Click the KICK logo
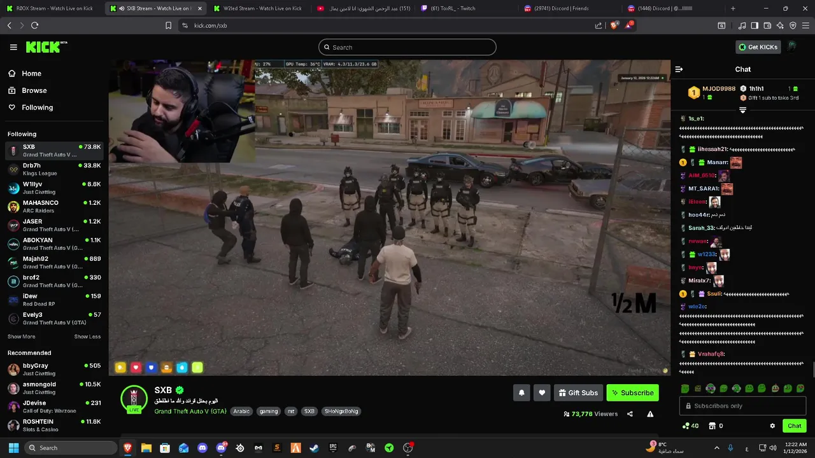 pyautogui.click(x=46, y=47)
